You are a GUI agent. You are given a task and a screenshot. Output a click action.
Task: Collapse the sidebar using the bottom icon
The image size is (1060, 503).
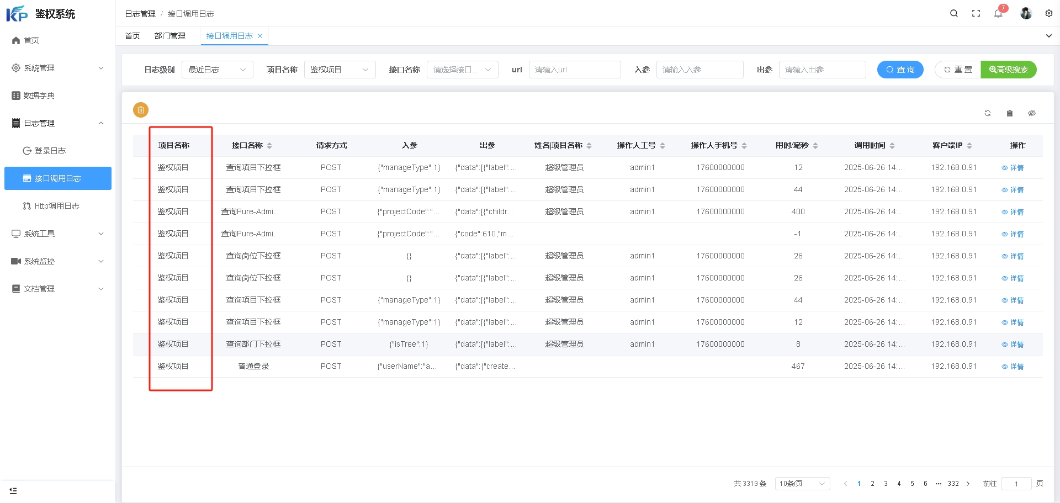click(x=13, y=490)
